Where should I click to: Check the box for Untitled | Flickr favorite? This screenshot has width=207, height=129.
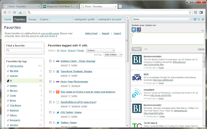(x=50, y=61)
